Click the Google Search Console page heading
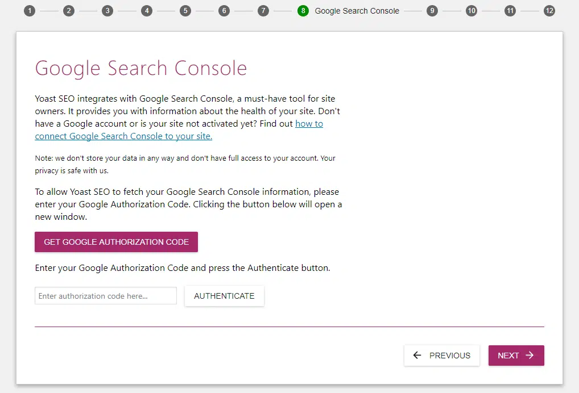Viewport: 579px width, 393px height. pyautogui.click(x=140, y=68)
